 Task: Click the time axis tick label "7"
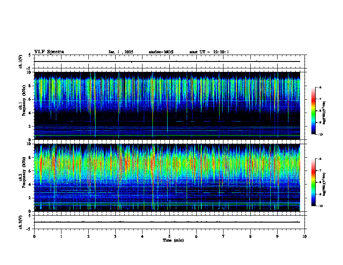[x=223, y=236]
